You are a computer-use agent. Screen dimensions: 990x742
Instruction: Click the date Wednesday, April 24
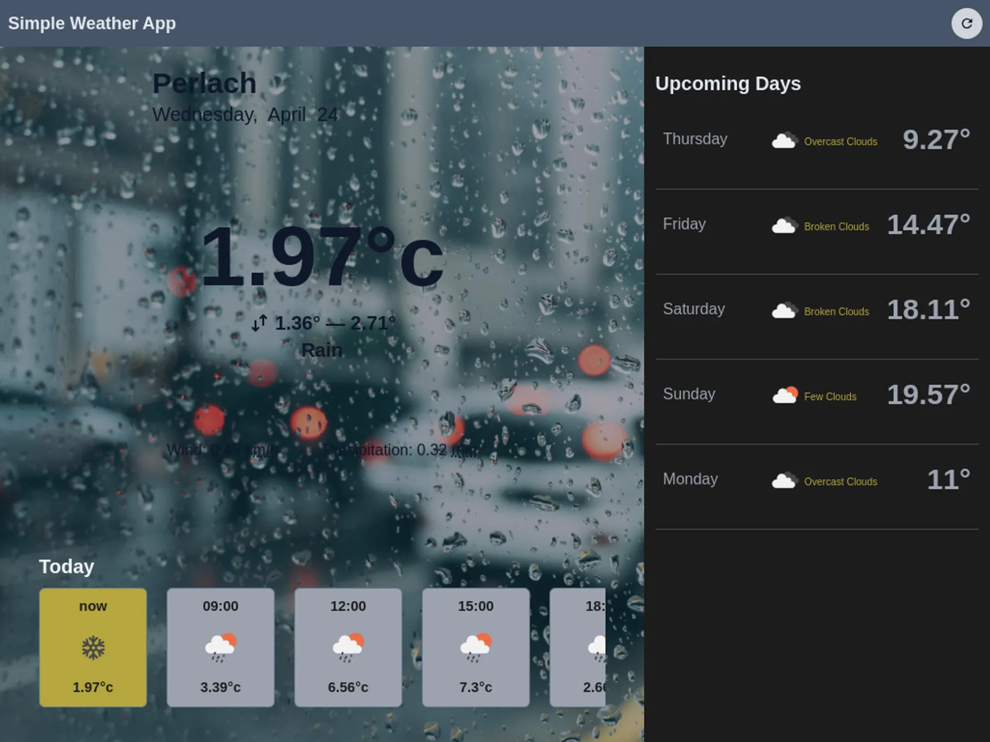click(245, 114)
